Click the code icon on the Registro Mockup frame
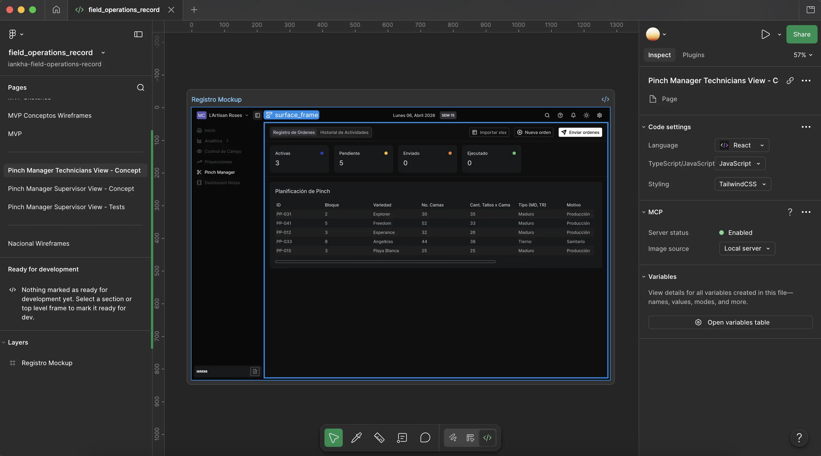The height and width of the screenshot is (456, 821). coord(605,99)
